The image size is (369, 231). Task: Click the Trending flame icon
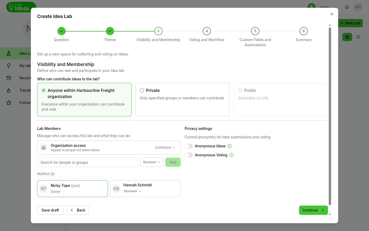coord(9,90)
